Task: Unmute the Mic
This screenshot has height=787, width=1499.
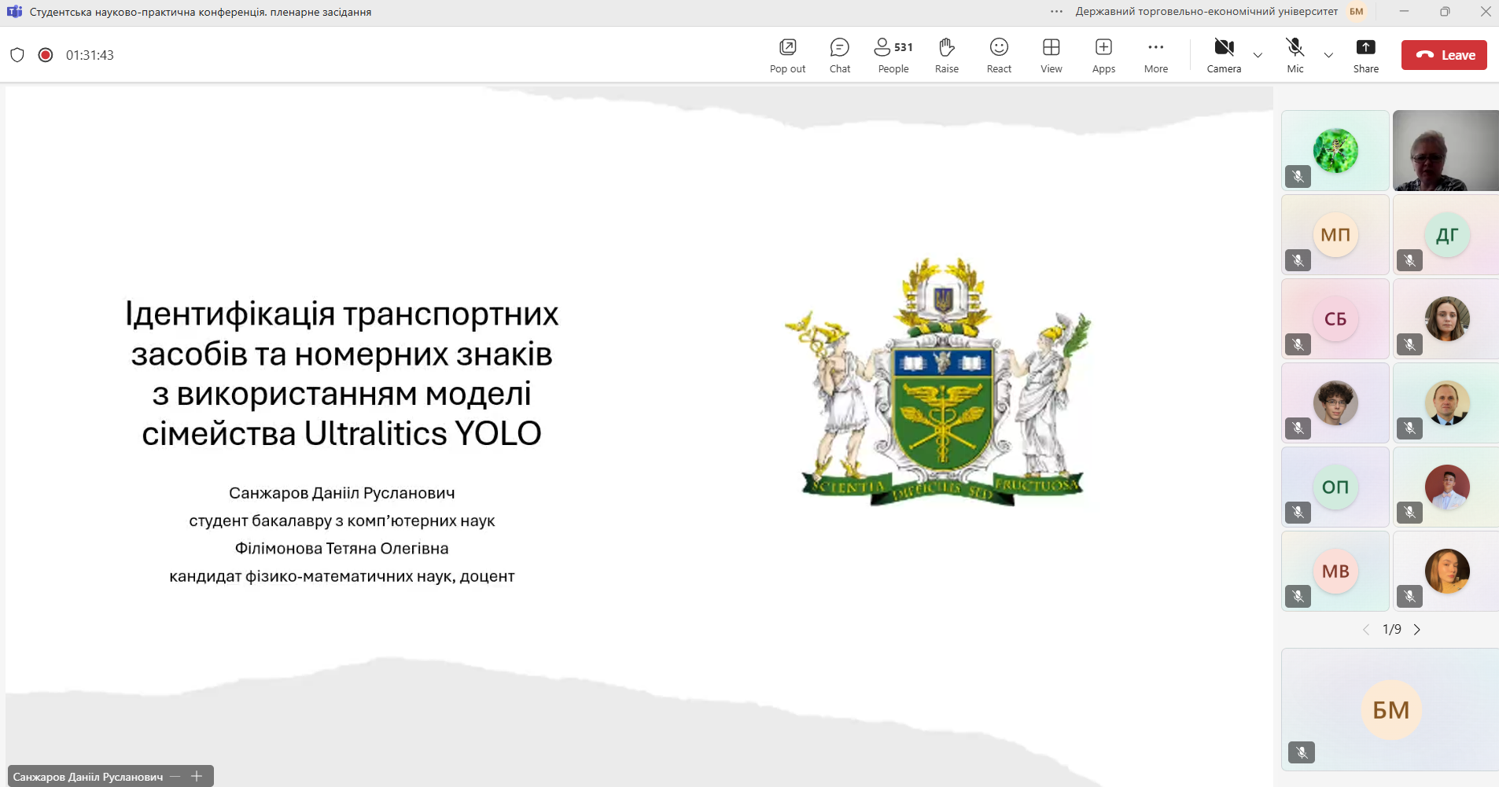Action: pos(1295,55)
